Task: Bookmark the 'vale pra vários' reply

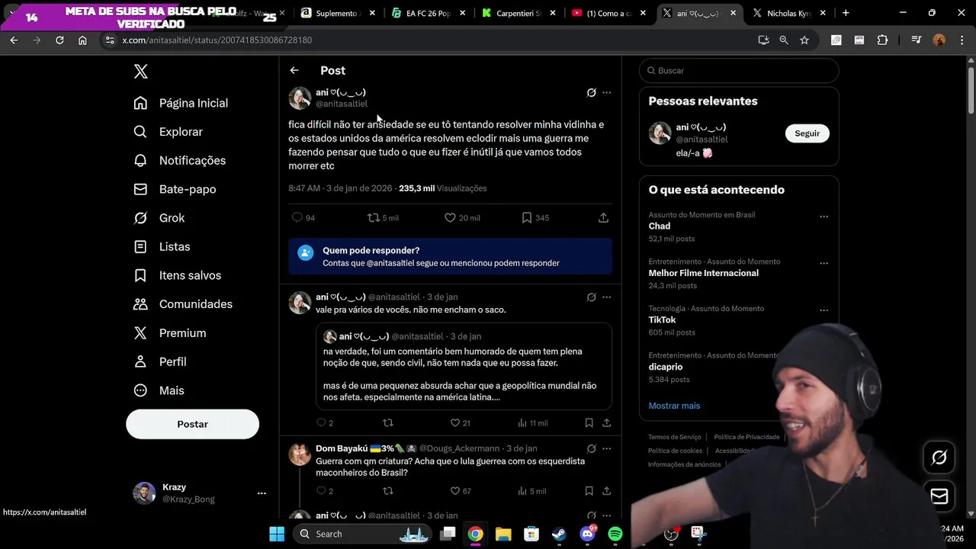Action: (589, 423)
